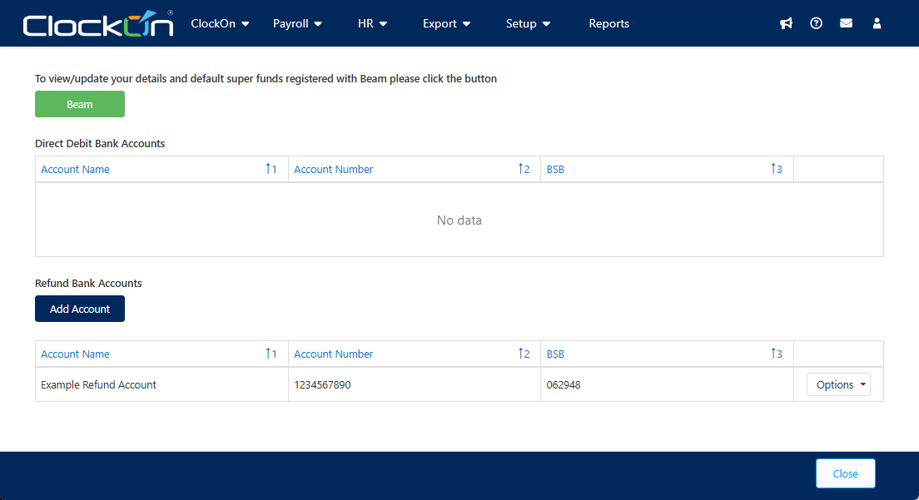The width and height of the screenshot is (919, 500).
Task: Click the user profile icon
Action: (877, 23)
